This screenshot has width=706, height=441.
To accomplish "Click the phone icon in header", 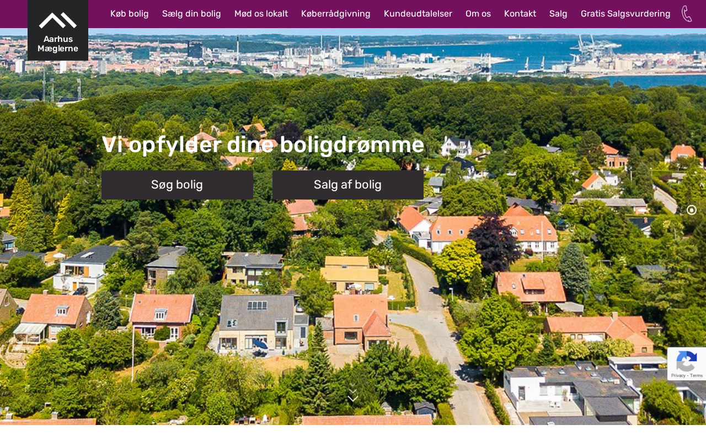I will (687, 14).
